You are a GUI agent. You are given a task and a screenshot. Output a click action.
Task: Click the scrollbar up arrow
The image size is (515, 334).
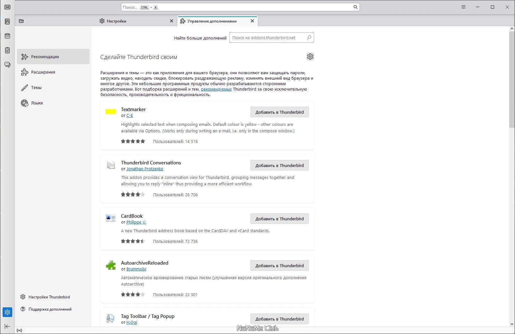click(512, 29)
